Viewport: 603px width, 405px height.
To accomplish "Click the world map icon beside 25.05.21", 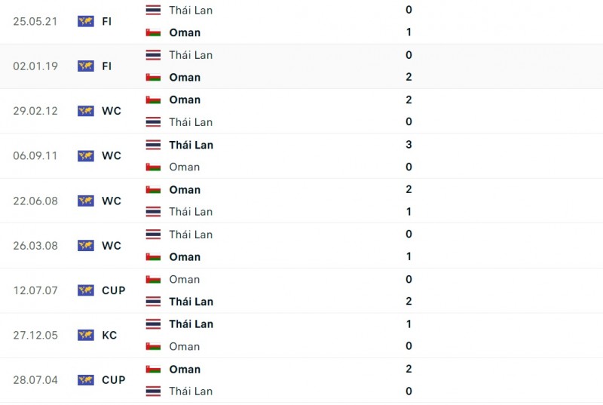I will (x=85, y=21).
